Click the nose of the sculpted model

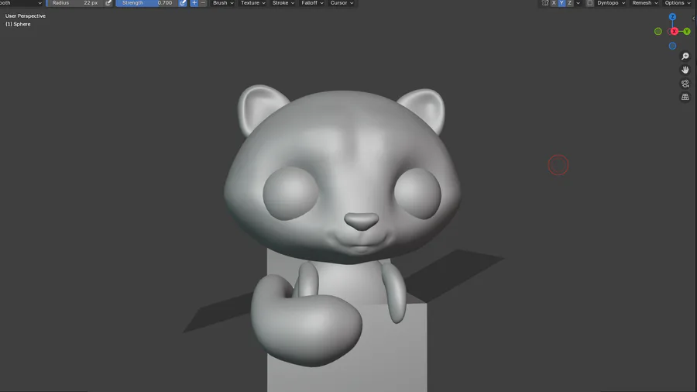coord(362,221)
